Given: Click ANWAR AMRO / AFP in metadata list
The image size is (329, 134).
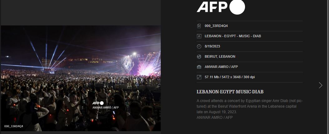Looking at the screenshot, I should click(221, 67).
